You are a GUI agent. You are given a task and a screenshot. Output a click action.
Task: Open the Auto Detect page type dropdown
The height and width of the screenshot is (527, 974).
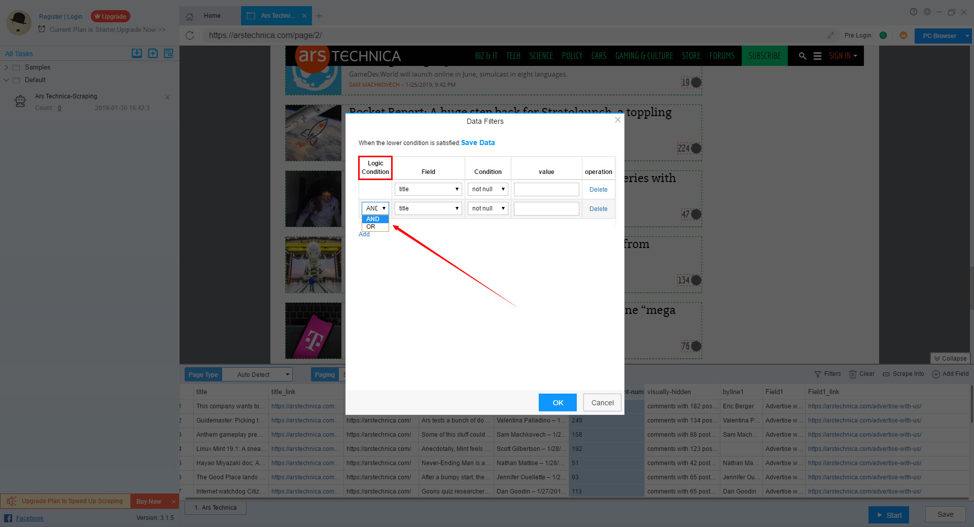[x=258, y=374]
